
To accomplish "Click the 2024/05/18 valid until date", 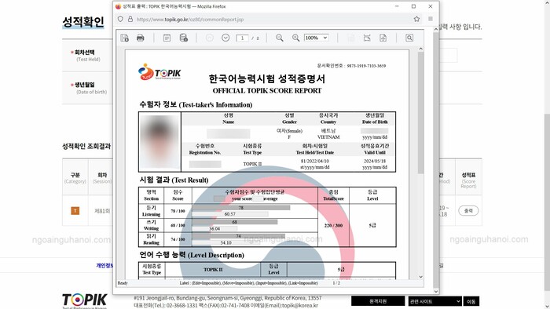I will (375, 162).
